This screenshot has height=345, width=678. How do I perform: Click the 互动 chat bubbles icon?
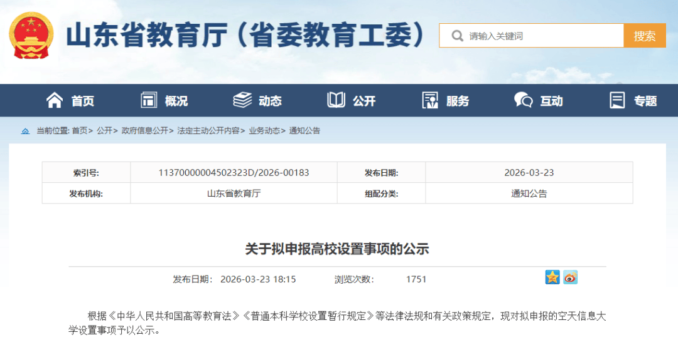[523, 100]
